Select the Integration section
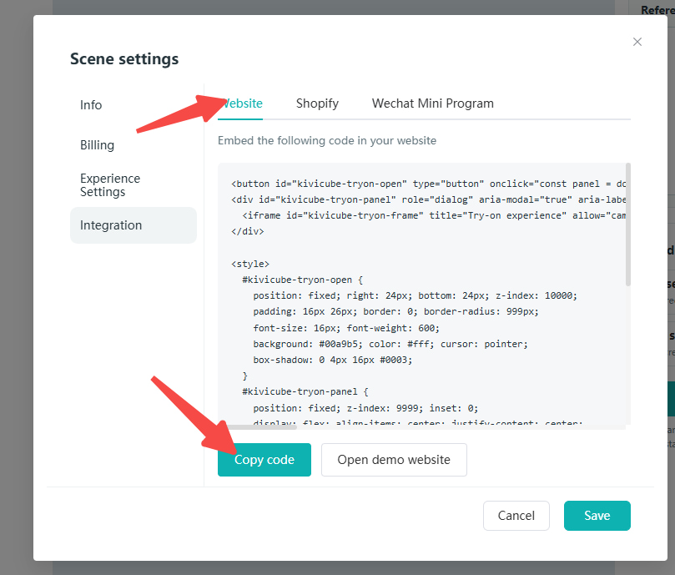675x575 pixels. [x=133, y=225]
